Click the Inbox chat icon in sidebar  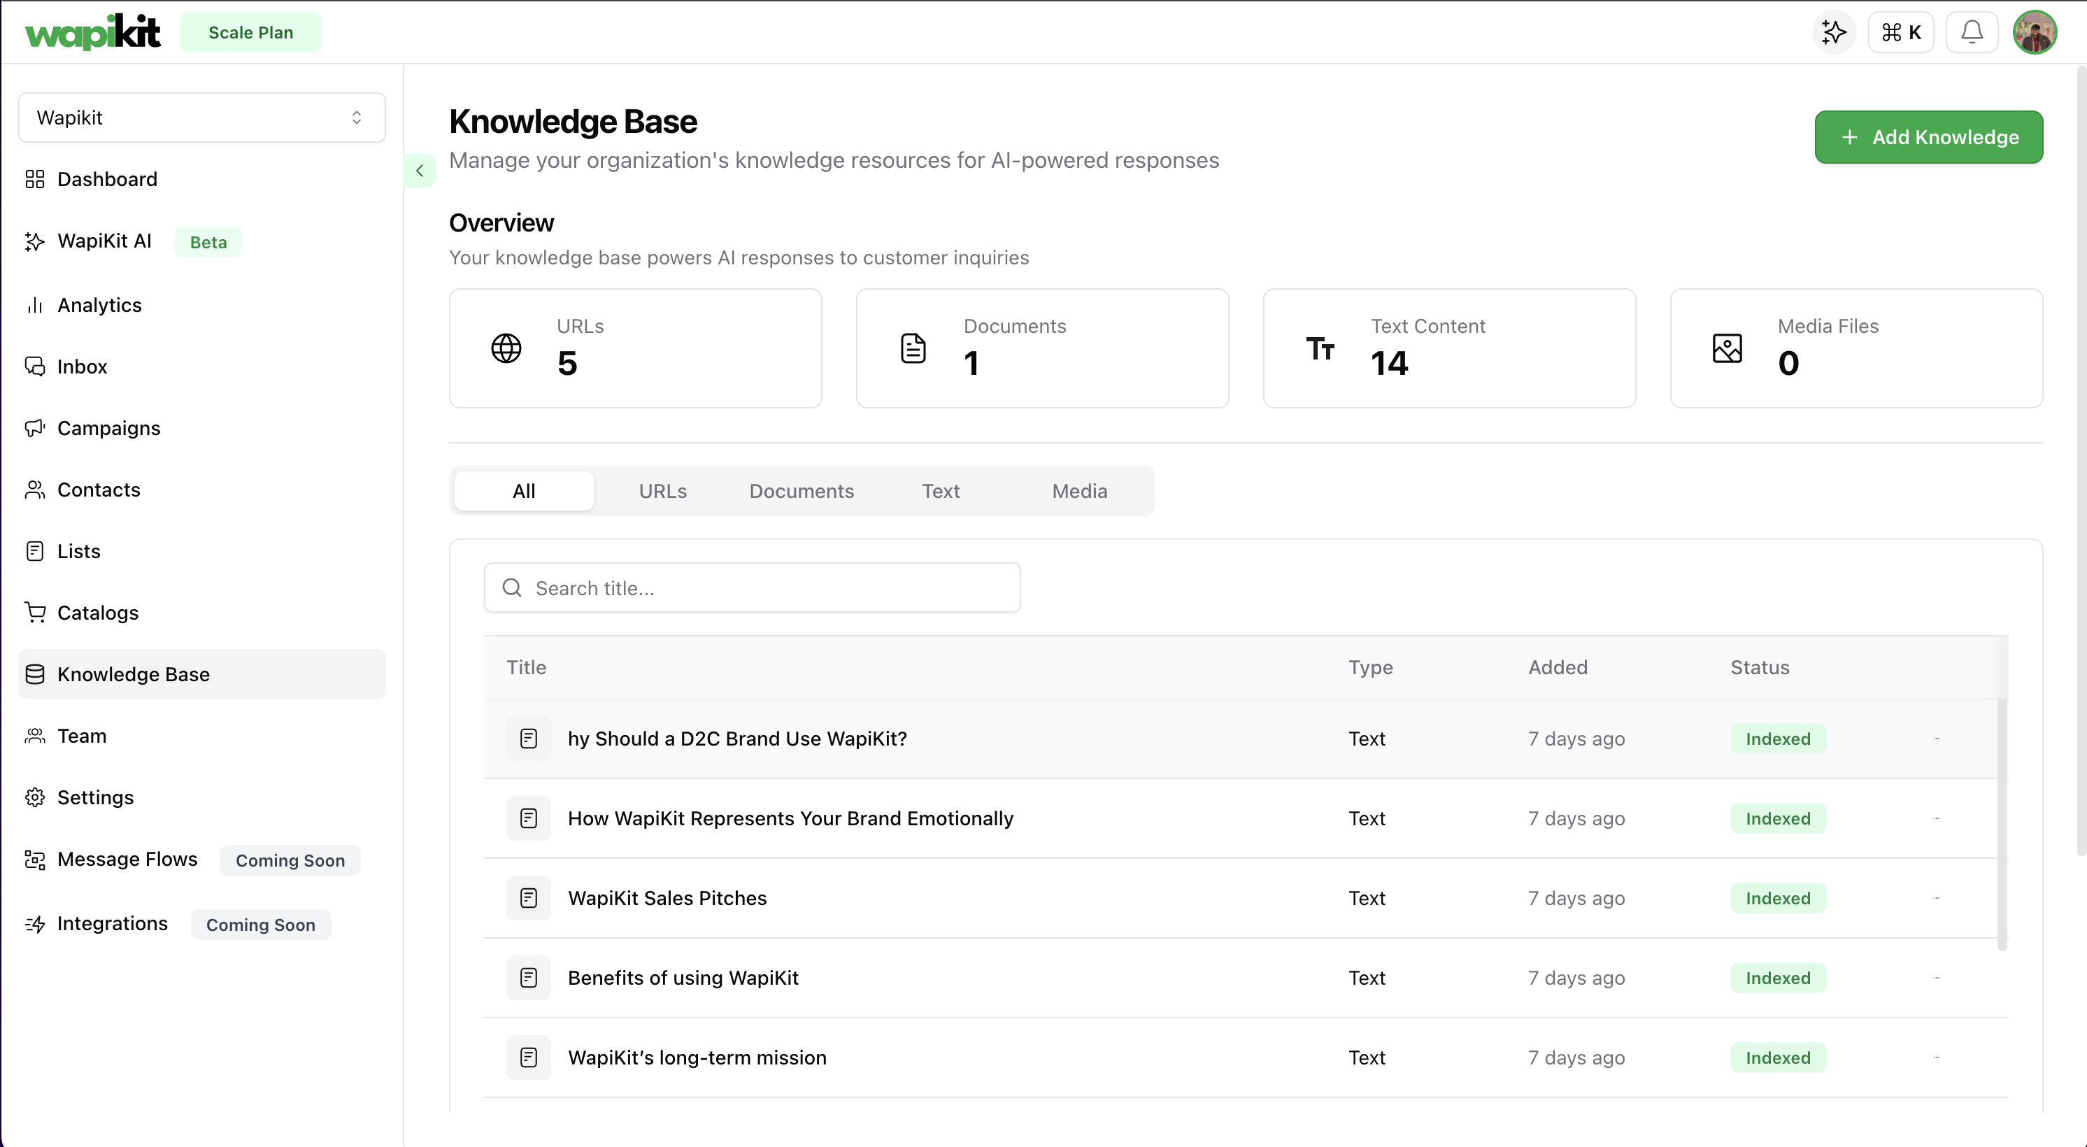[35, 366]
